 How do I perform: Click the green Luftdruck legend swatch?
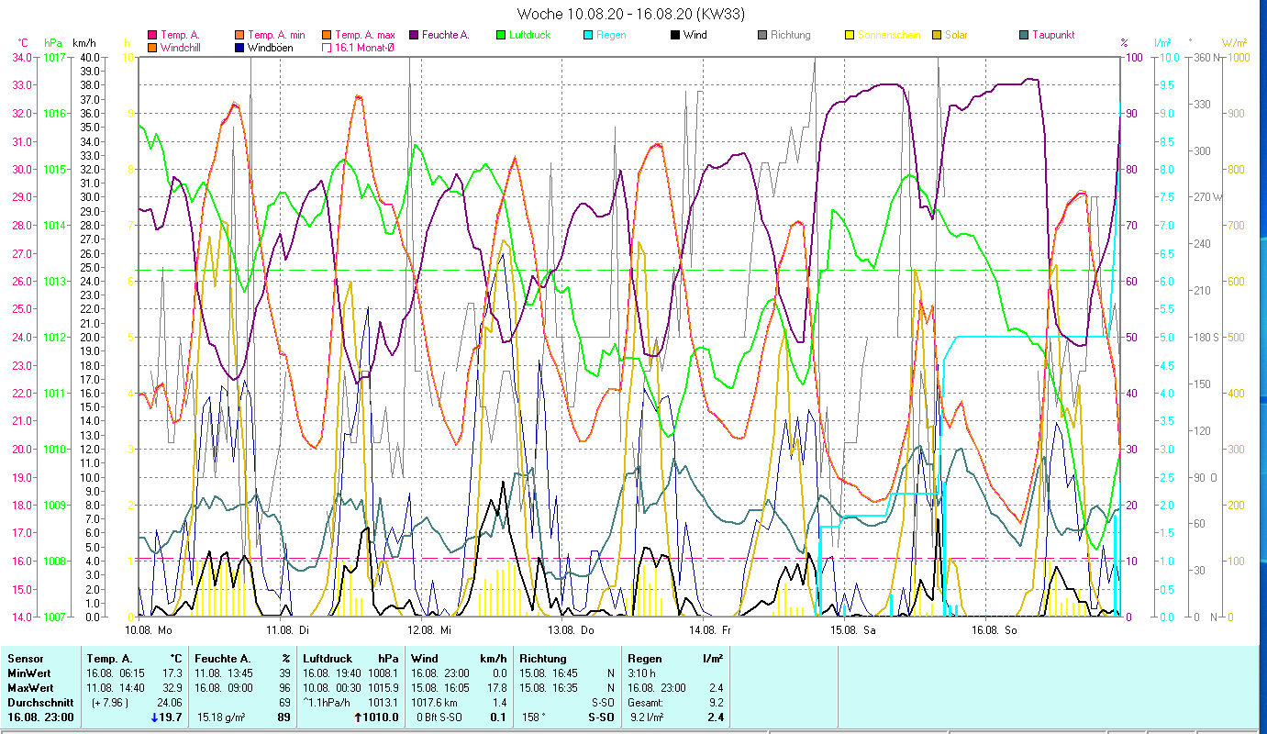[x=500, y=35]
